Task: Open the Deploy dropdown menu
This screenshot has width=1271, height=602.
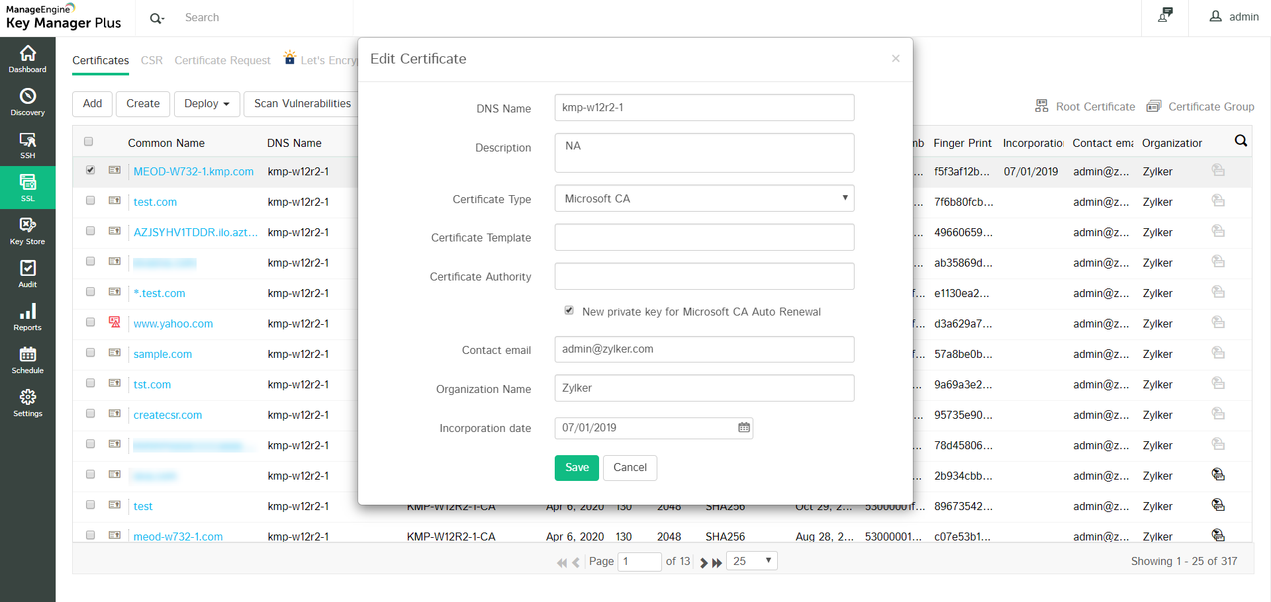Action: pos(207,104)
